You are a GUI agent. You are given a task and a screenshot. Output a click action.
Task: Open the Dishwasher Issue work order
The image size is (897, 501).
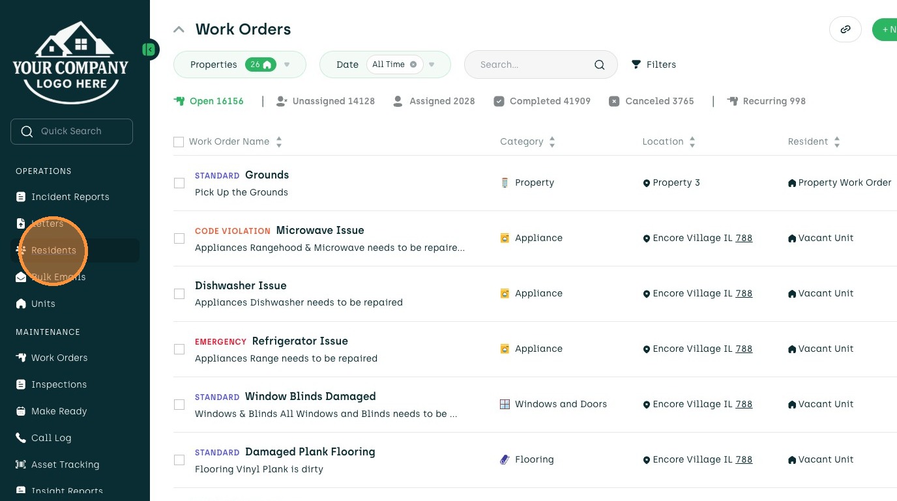point(241,285)
